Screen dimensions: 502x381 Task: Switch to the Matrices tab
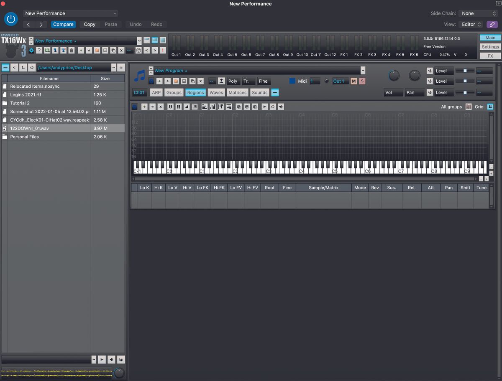point(237,92)
